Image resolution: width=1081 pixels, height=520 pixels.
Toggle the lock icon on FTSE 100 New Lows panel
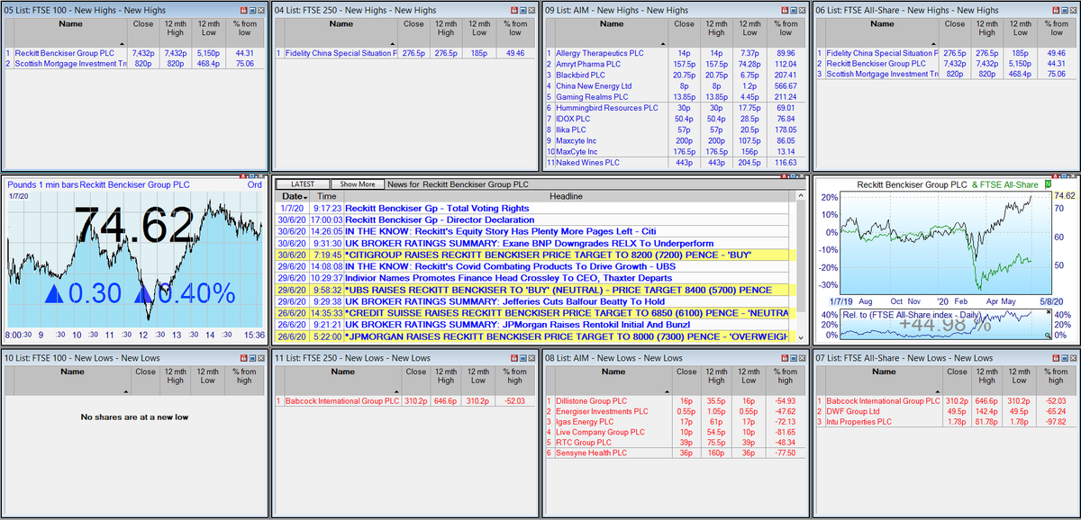pos(243,357)
